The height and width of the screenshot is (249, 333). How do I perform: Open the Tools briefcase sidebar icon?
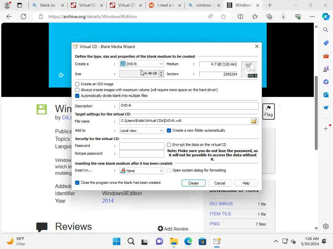[x=326, y=56]
